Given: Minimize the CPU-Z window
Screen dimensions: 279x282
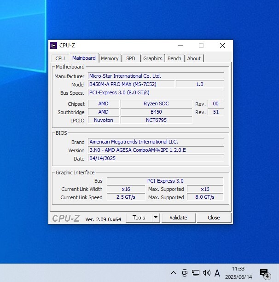Looking at the screenshot, I should pyautogui.click(x=180, y=46).
